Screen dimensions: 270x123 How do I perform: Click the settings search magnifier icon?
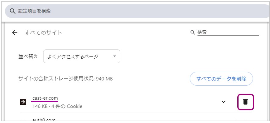click(x=13, y=11)
